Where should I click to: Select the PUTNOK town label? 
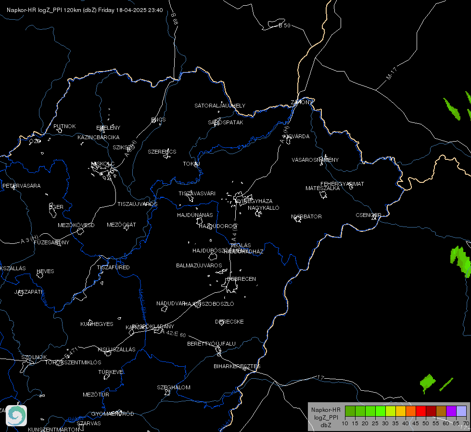(64, 126)
